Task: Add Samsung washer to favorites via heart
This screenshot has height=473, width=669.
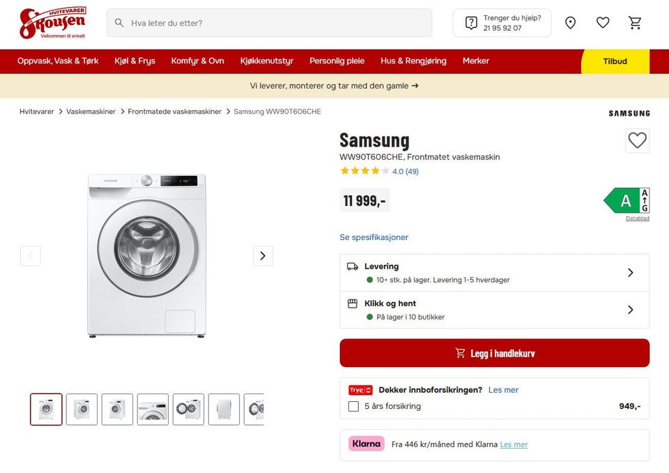Action: click(637, 140)
